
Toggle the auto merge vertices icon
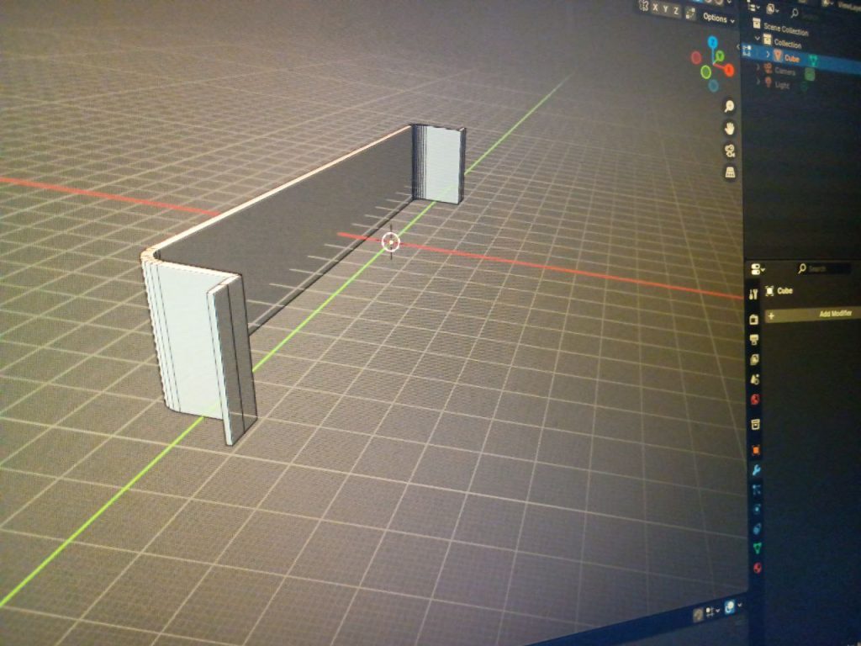pos(691,13)
